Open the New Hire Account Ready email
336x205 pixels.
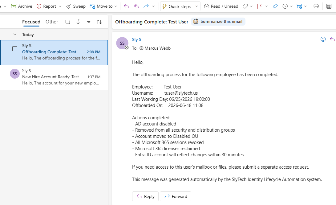pyautogui.click(x=54, y=77)
